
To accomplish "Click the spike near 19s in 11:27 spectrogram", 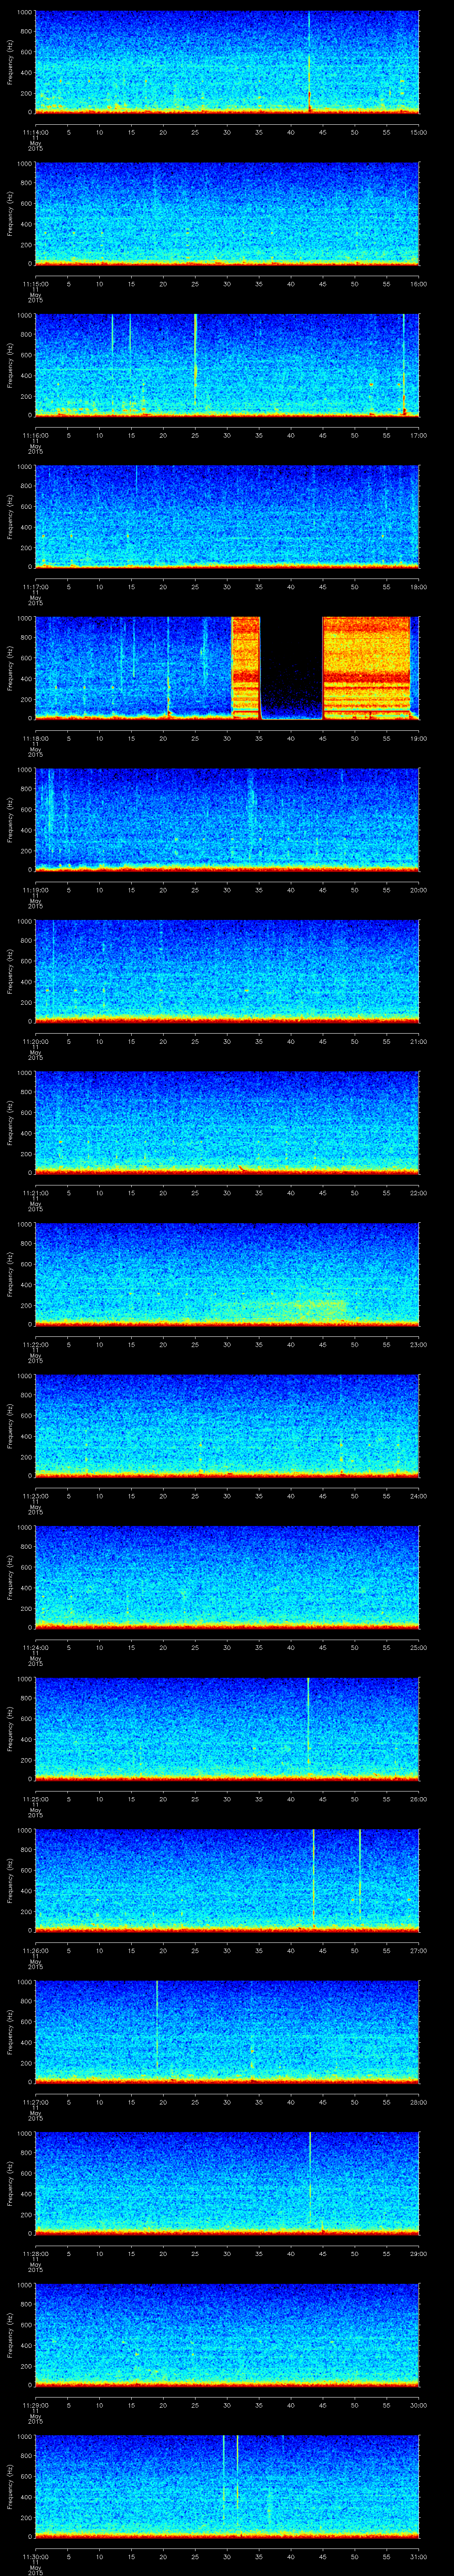I will (x=157, y=2025).
